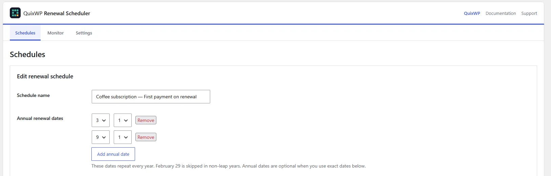Open day dropdown in first date row
Viewport: 551px width, 176px height.
(x=123, y=120)
